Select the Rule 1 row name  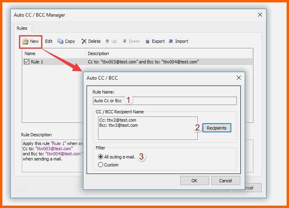click(x=37, y=62)
